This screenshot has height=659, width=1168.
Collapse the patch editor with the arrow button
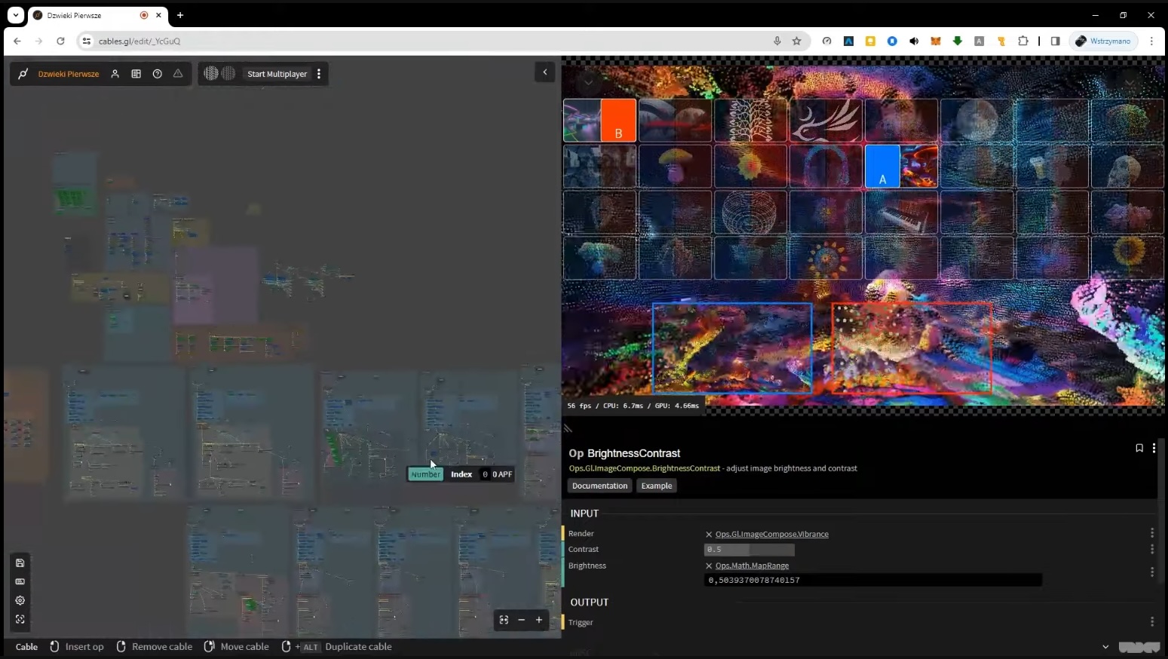point(545,72)
